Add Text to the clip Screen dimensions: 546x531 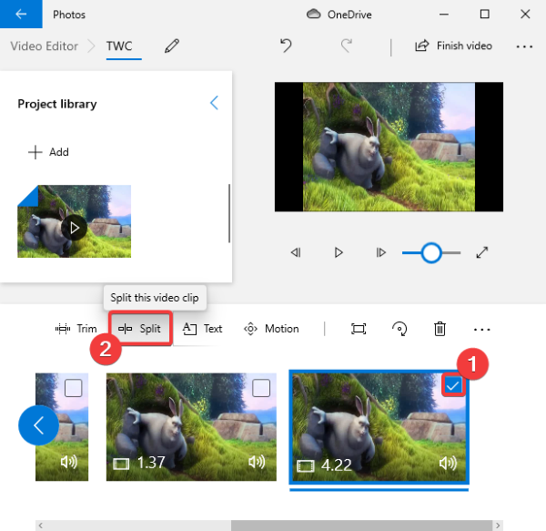[202, 329]
